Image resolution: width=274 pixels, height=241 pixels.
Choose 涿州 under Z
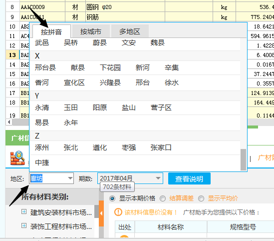(42, 147)
